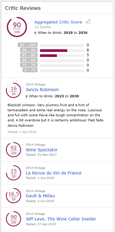Click the aggregated 90/100 score circle
Viewport: 115px width, 232px height.
[x=17, y=27]
